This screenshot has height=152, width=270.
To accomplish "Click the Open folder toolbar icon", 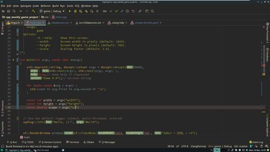I will [3, 11].
